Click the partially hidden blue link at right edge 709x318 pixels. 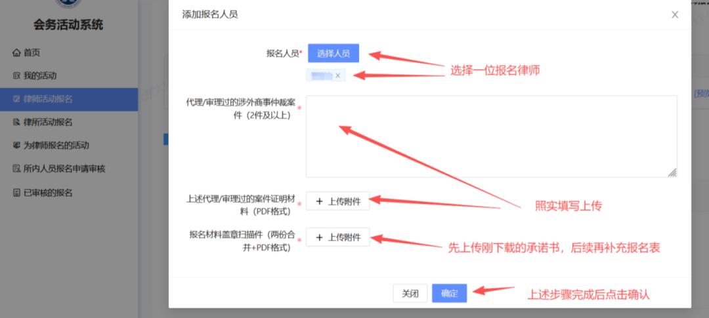(701, 94)
